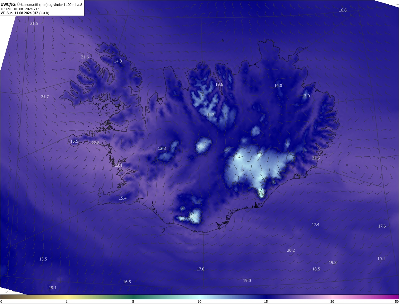Click the 18.5 value label
The width and height of the screenshot is (399, 304).
316,269
